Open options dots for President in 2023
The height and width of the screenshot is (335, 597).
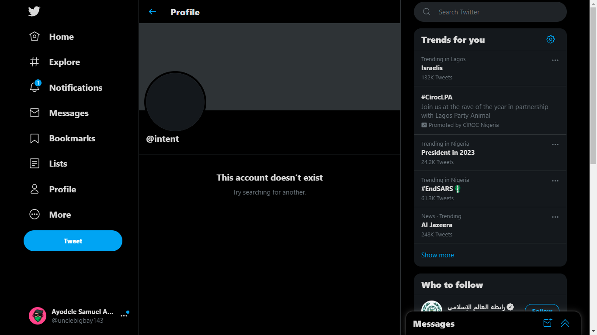[x=555, y=145]
